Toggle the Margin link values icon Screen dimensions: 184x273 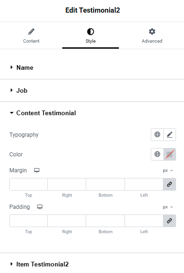pyautogui.click(x=169, y=184)
